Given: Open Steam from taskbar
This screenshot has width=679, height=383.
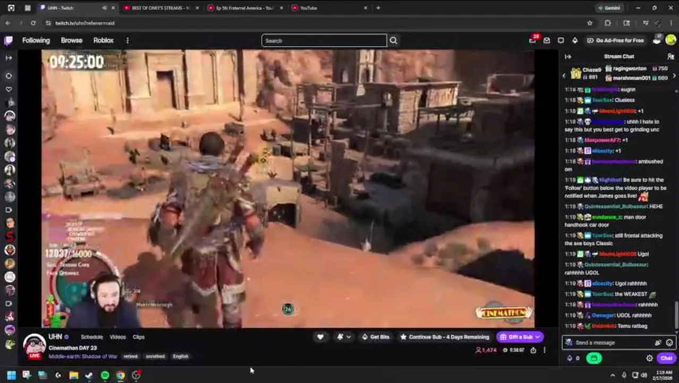Looking at the screenshot, I should (x=89, y=375).
